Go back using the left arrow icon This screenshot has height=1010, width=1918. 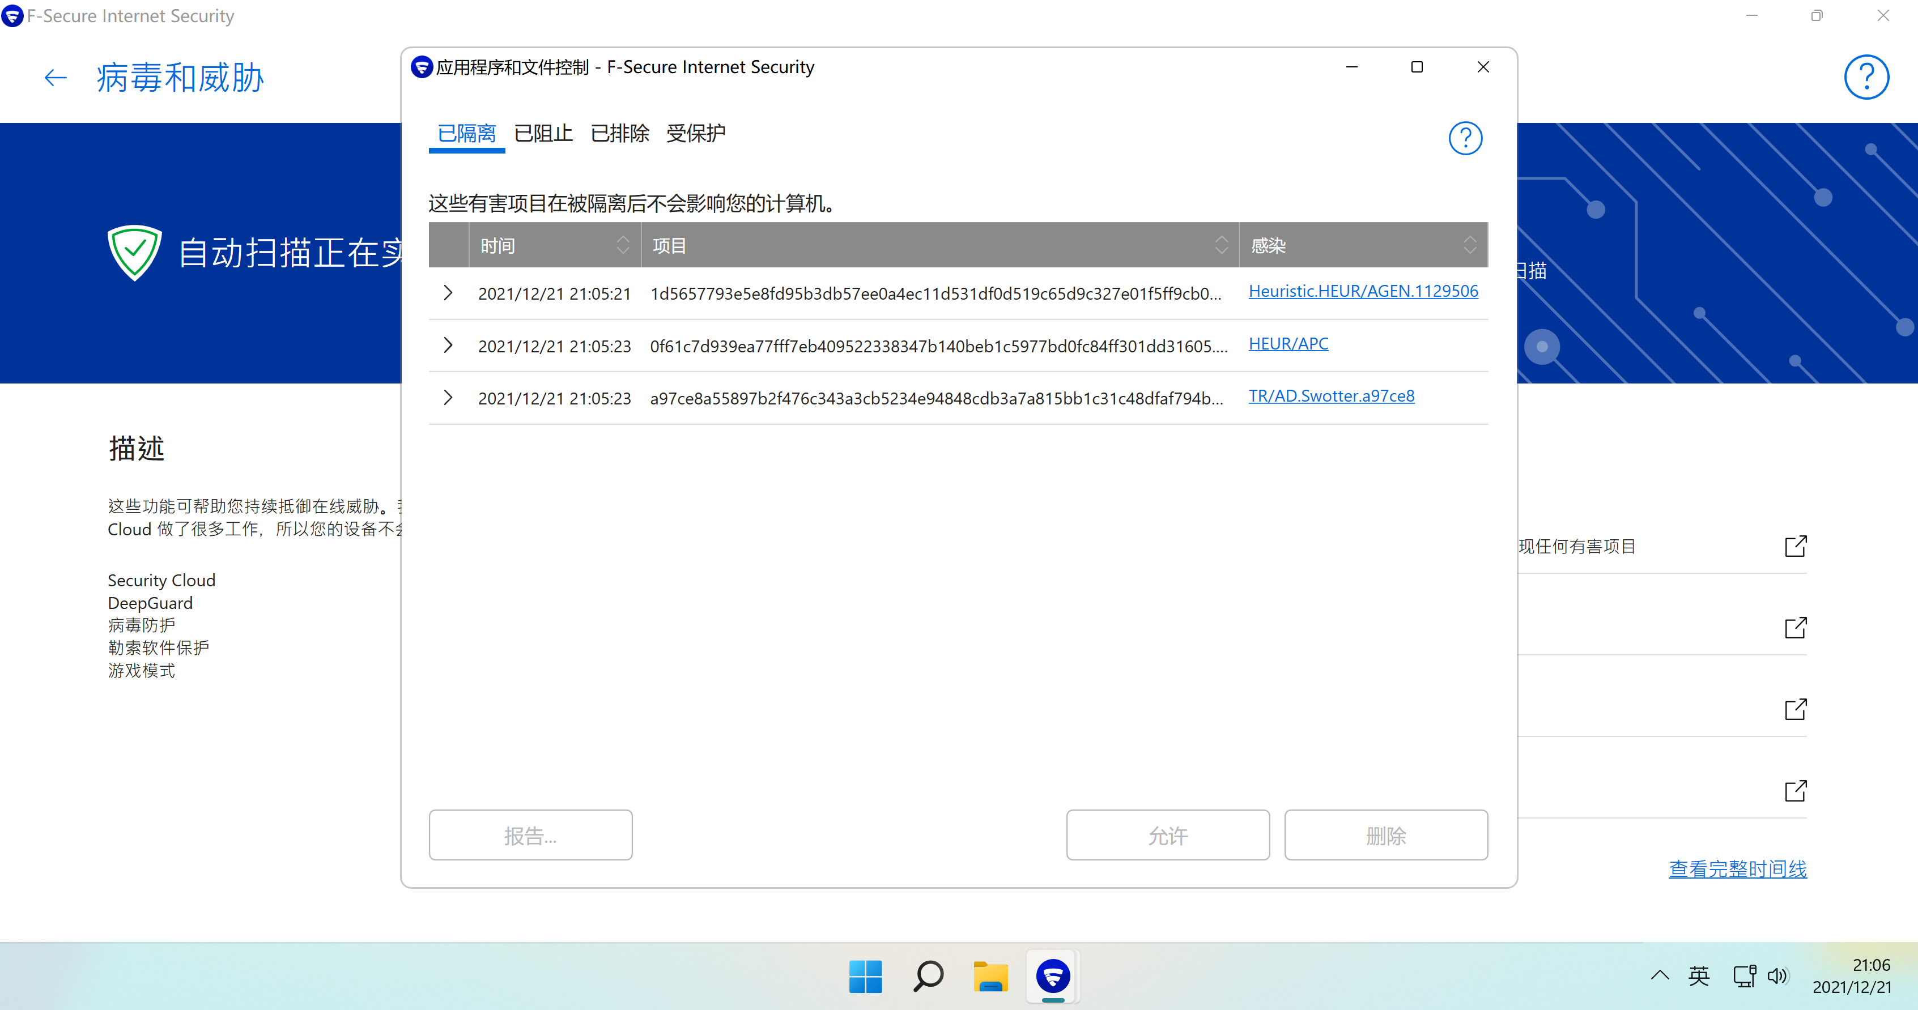56,78
